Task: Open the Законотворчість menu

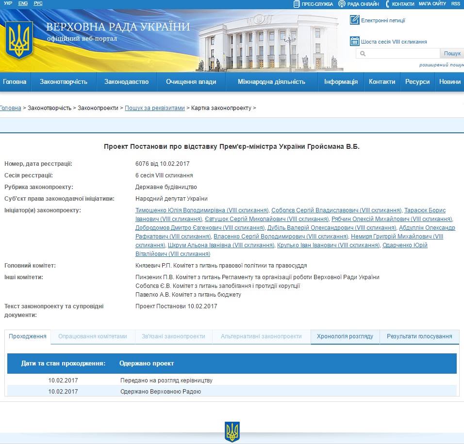Action: tap(64, 81)
